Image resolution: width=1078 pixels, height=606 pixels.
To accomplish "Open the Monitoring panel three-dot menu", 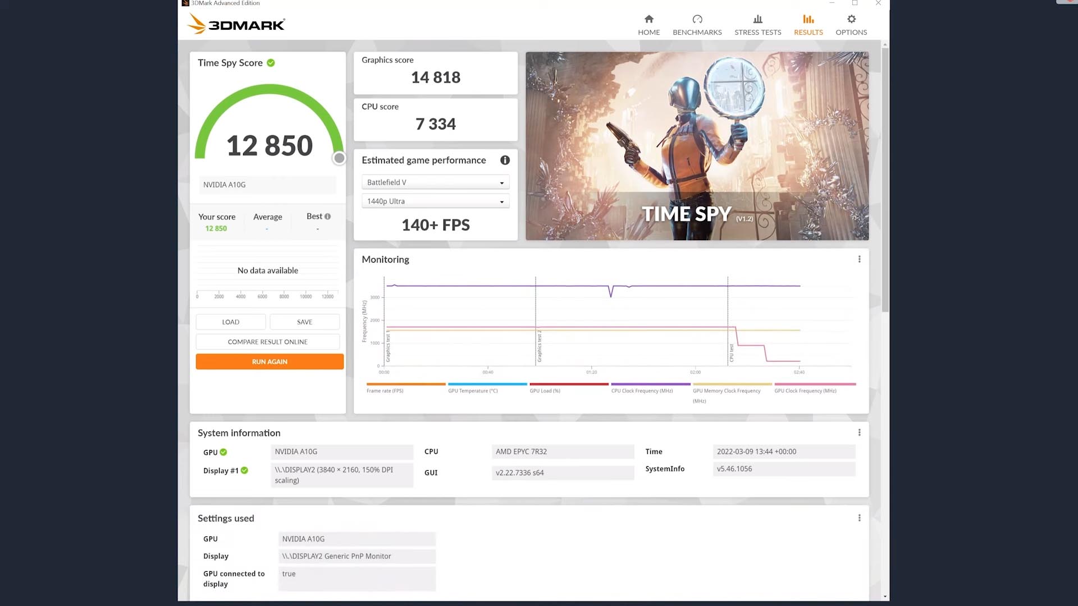I will coord(859,259).
